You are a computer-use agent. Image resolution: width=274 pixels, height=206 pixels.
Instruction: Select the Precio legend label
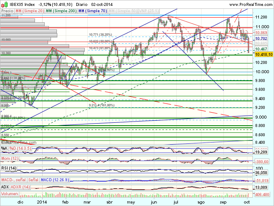[x=7, y=11]
